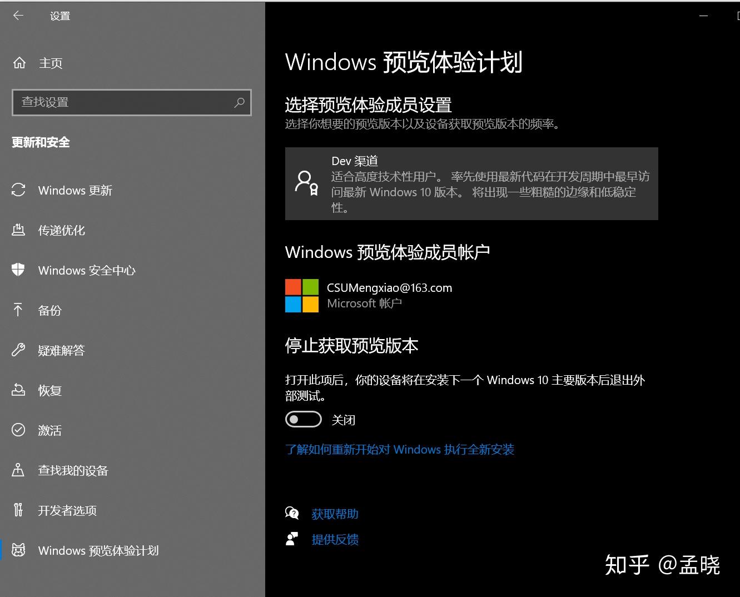Select the 传递优化 icon

point(18,230)
